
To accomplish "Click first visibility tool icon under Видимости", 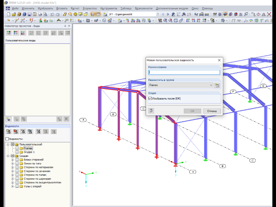I will [8, 131].
